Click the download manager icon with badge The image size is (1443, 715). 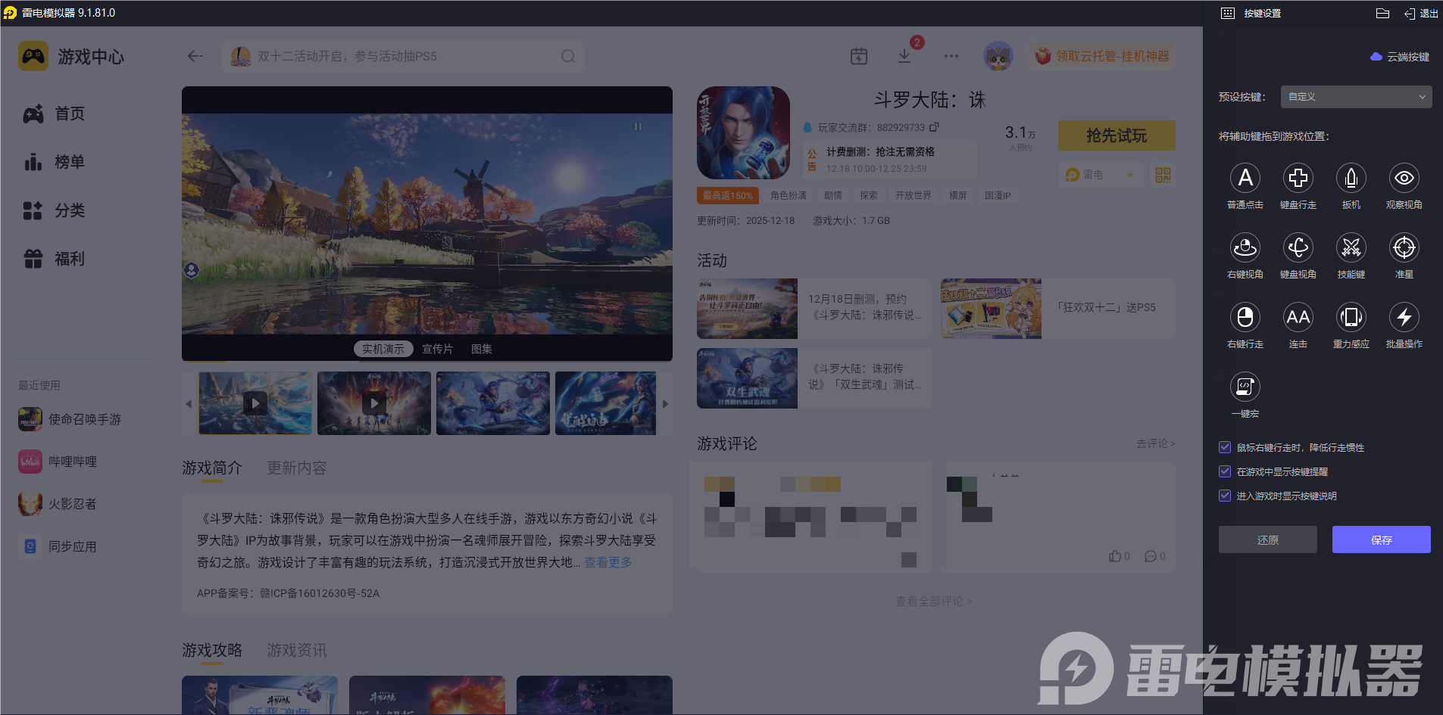coord(904,56)
